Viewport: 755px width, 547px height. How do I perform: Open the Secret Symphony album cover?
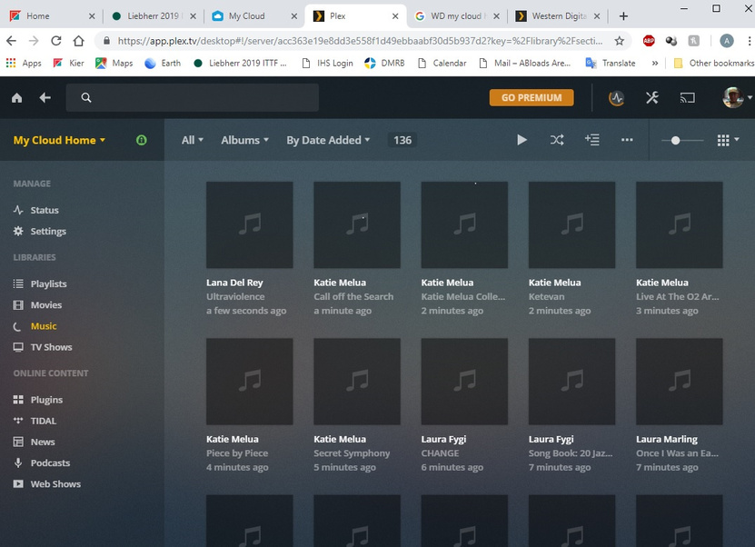[357, 382]
